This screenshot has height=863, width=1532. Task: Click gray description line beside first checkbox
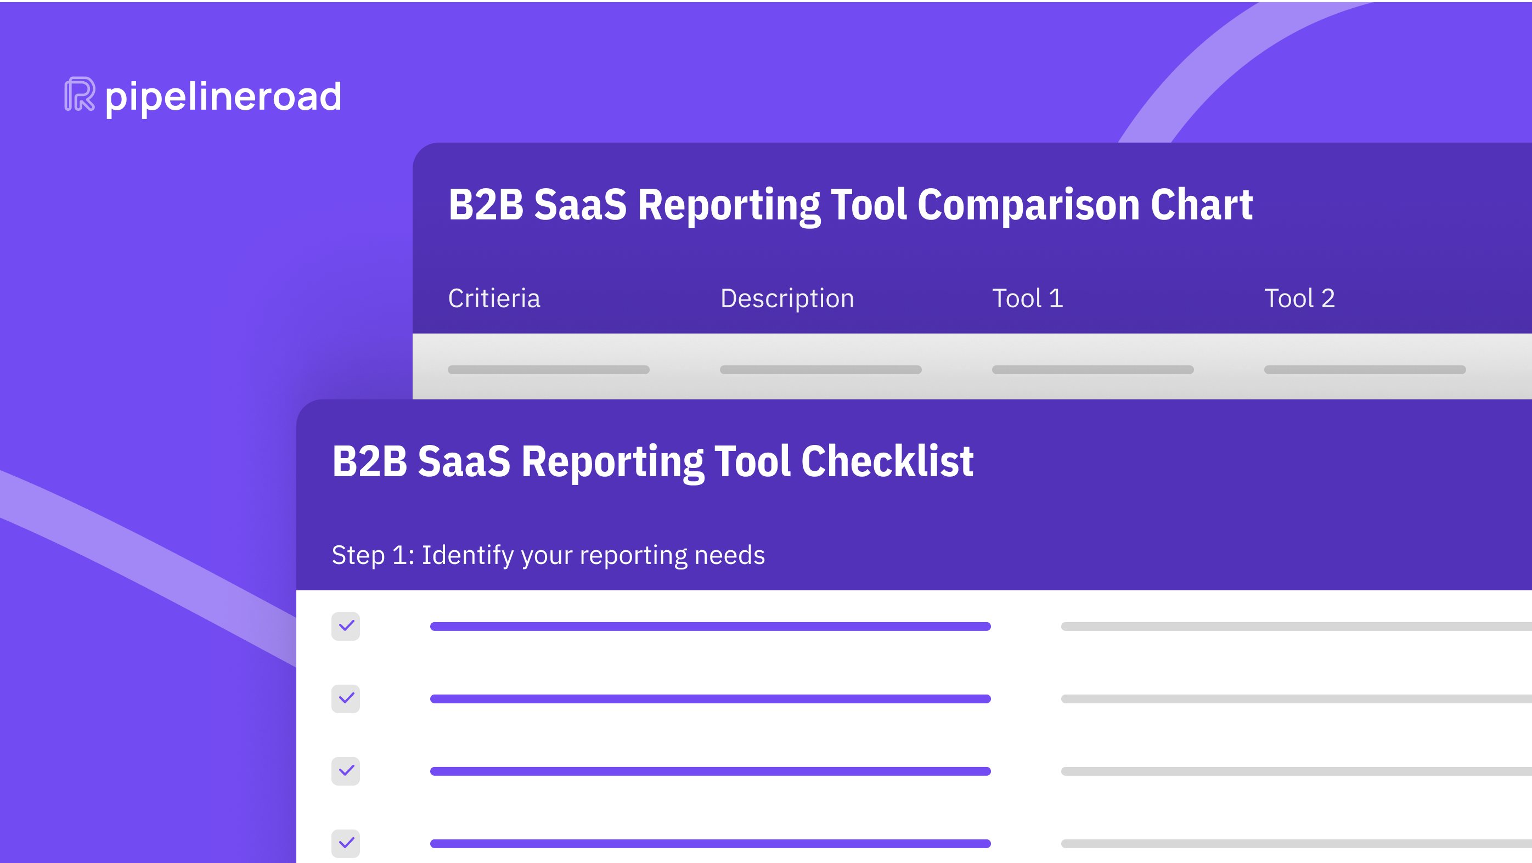pyautogui.click(x=1296, y=627)
